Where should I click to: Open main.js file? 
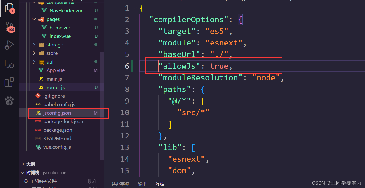coord(54,79)
